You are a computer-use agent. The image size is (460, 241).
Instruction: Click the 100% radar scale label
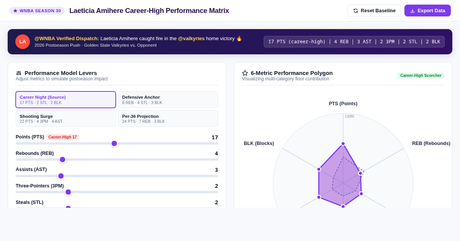point(350,117)
